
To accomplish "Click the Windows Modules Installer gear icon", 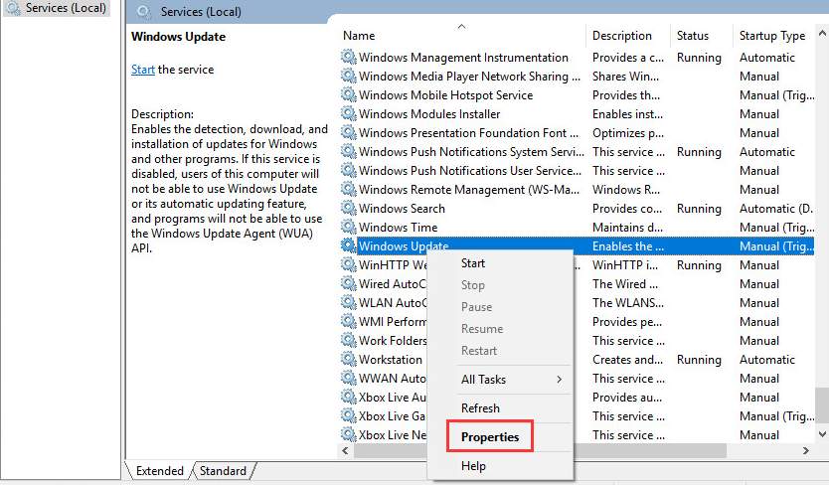I will (x=349, y=113).
